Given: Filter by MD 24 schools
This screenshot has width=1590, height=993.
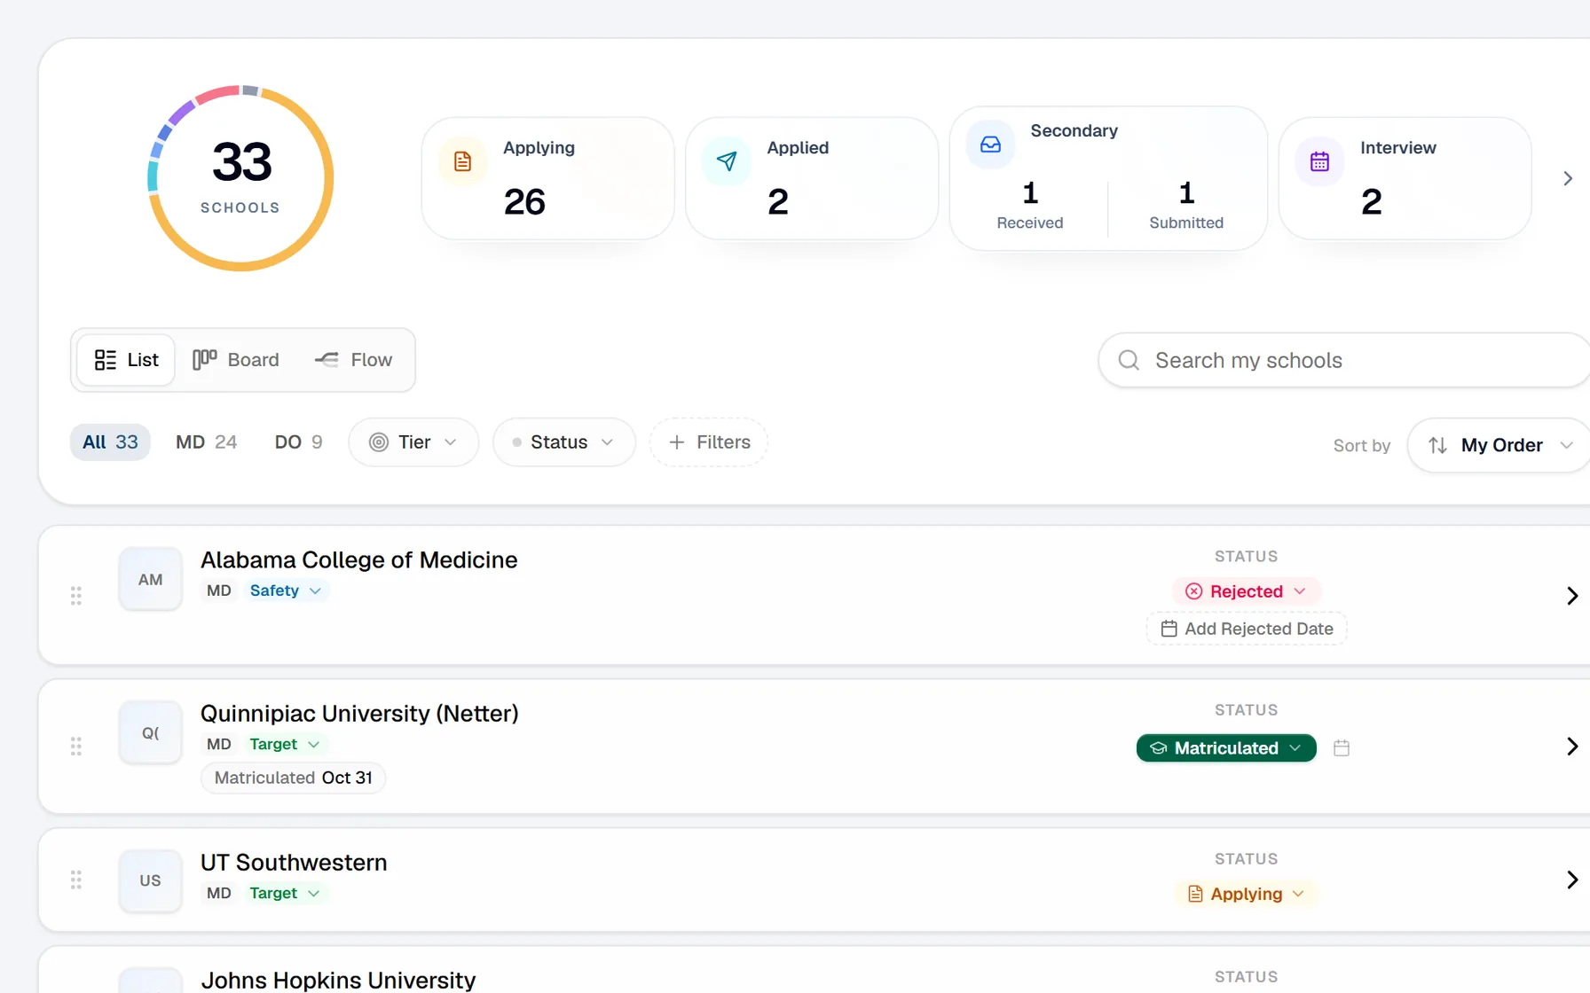Looking at the screenshot, I should (x=206, y=442).
